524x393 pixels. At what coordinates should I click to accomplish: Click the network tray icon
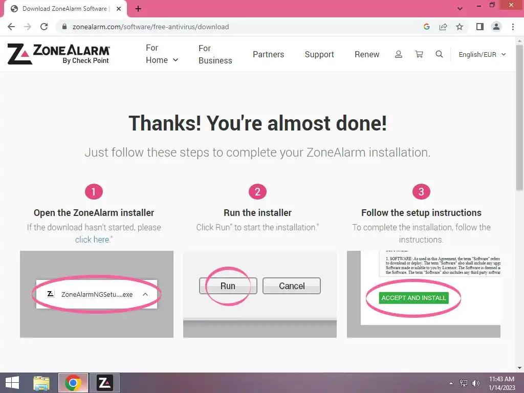463,383
